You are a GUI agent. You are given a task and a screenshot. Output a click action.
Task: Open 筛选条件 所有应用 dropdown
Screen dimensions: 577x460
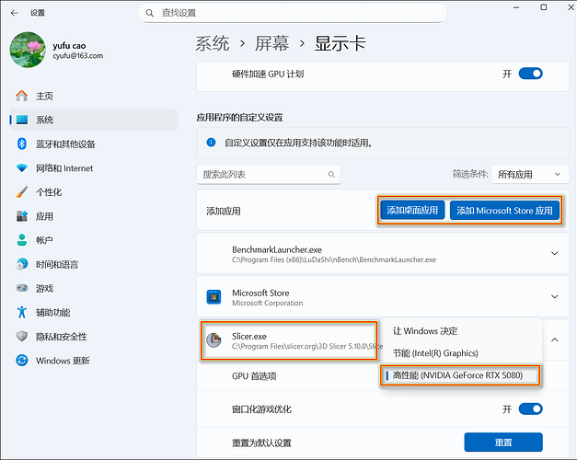[x=530, y=175]
